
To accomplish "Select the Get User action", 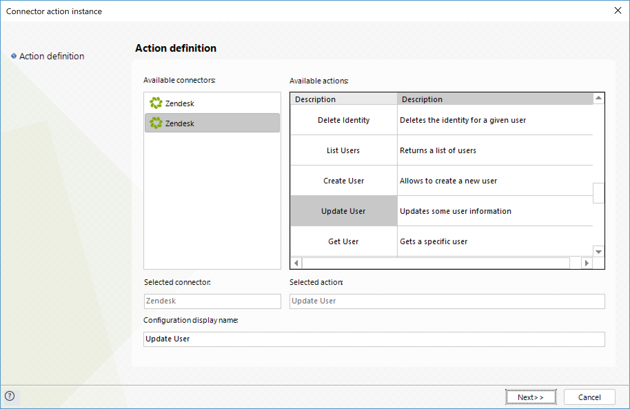I will (344, 241).
